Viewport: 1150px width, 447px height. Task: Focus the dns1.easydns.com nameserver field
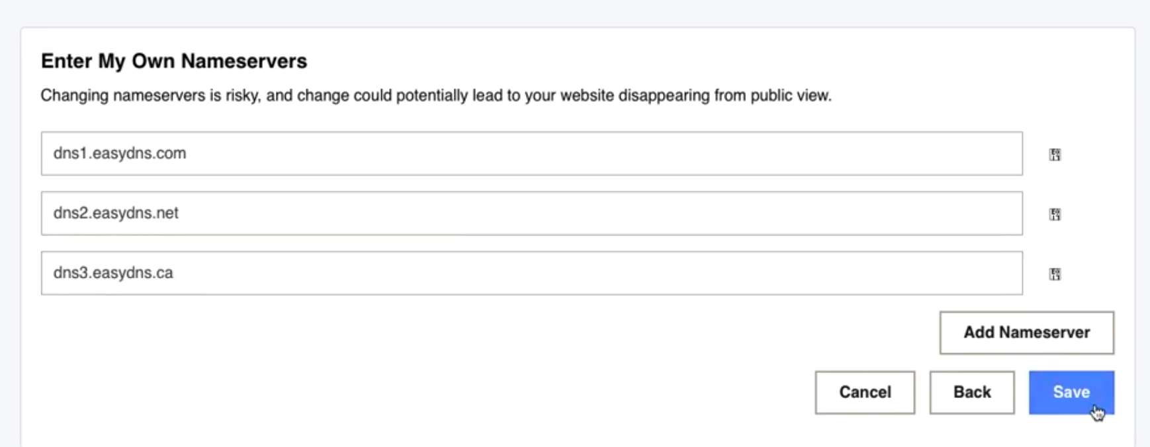click(x=531, y=153)
